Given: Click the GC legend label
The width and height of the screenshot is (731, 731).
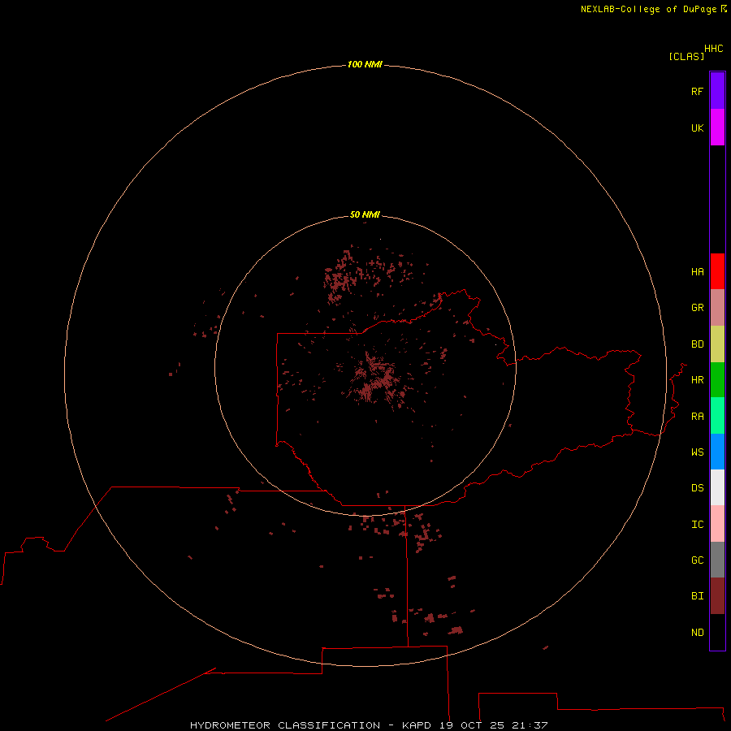Looking at the screenshot, I should click(697, 560).
